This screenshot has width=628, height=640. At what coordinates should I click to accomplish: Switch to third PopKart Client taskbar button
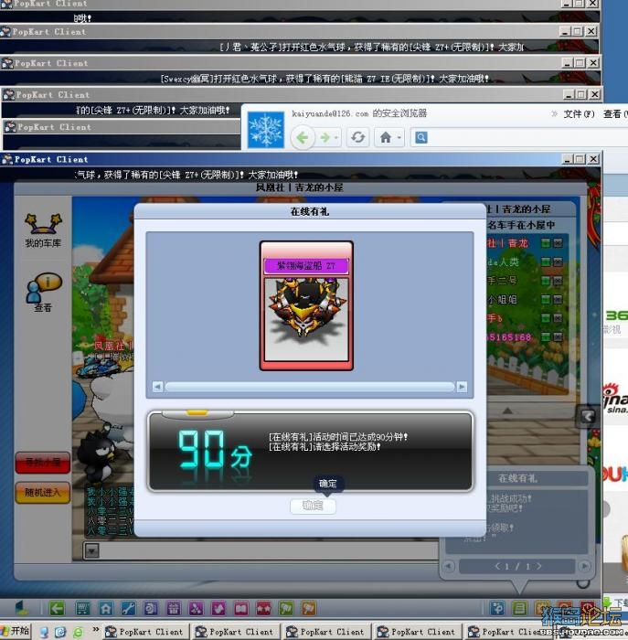tap(327, 632)
